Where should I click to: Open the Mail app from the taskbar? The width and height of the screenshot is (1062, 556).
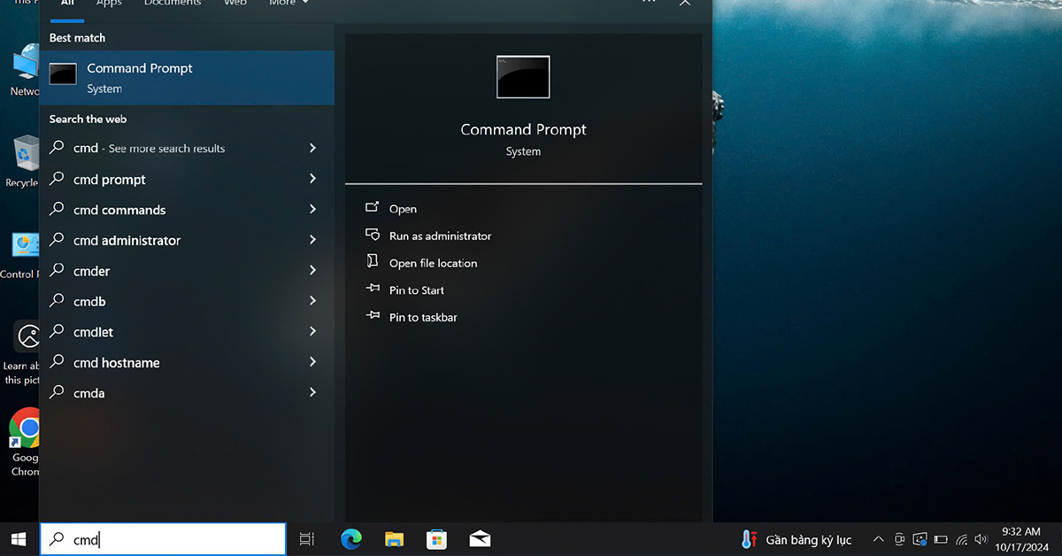coord(480,538)
